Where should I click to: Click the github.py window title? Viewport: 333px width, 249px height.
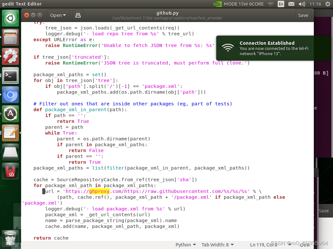[x=167, y=13]
